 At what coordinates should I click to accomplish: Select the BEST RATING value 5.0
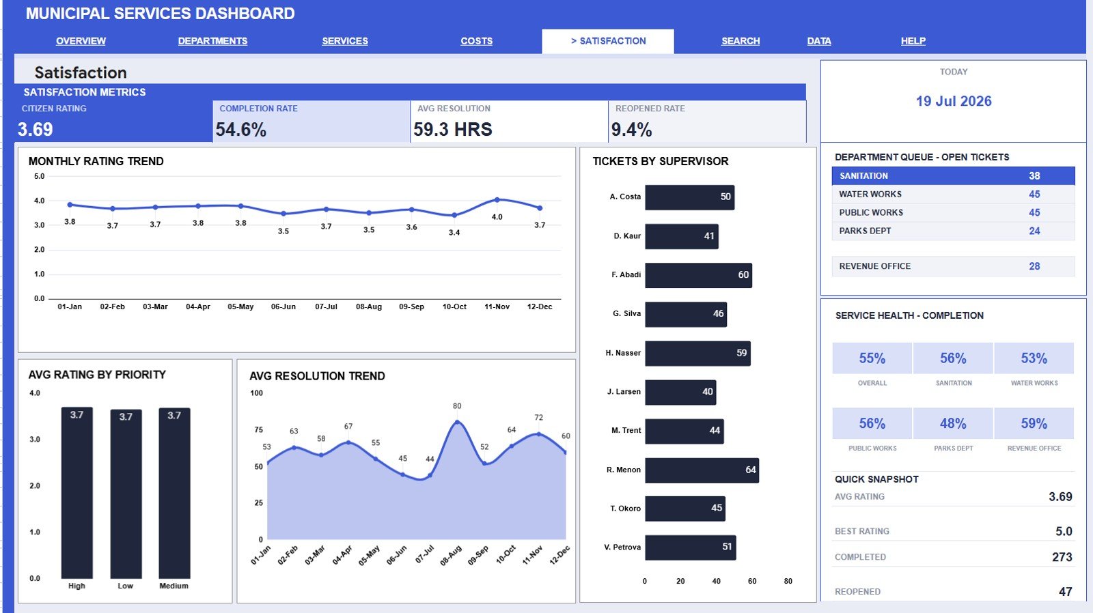tap(1064, 531)
